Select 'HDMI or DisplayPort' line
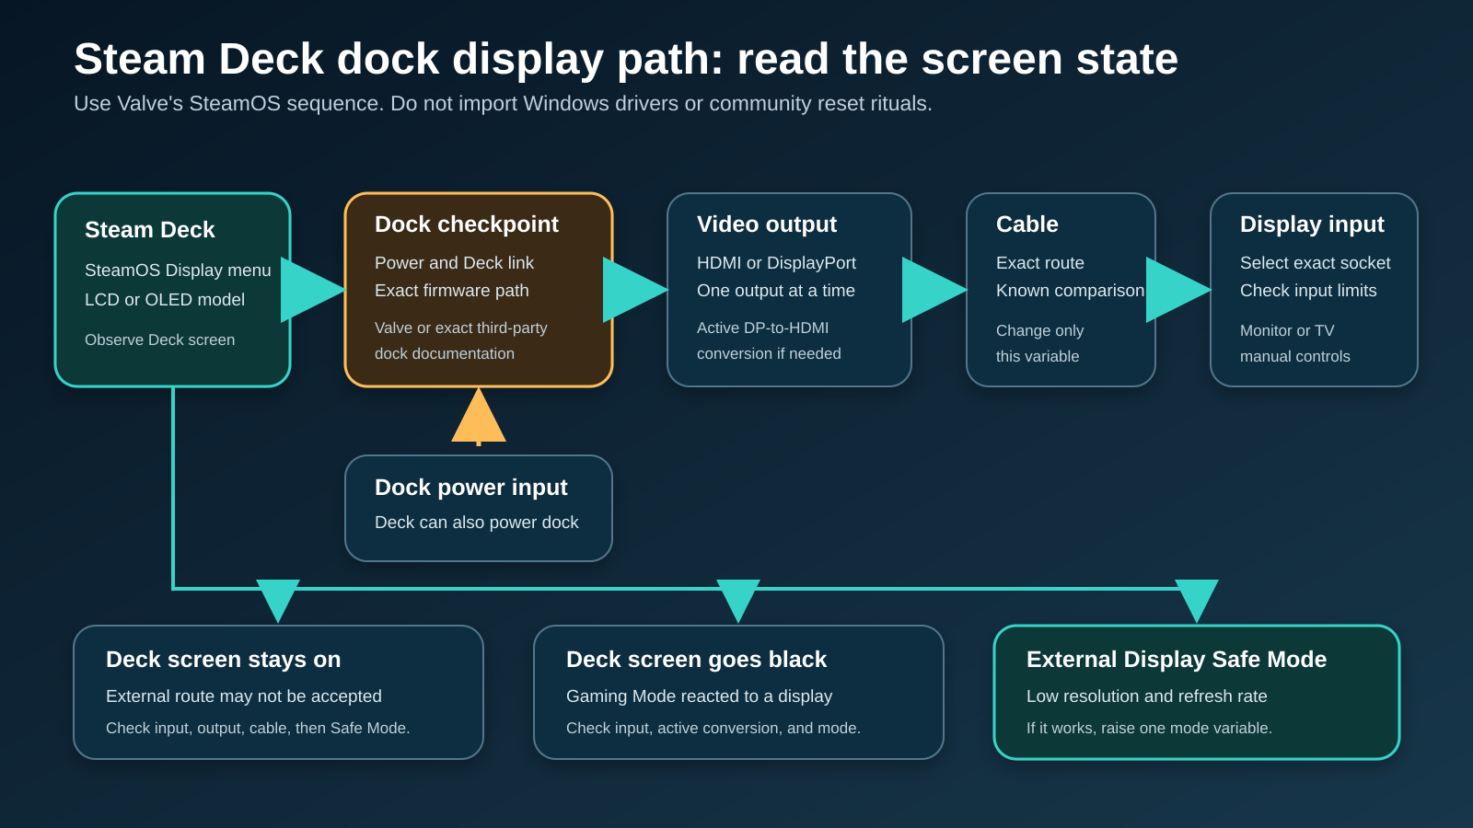The image size is (1473, 828). [x=776, y=263]
